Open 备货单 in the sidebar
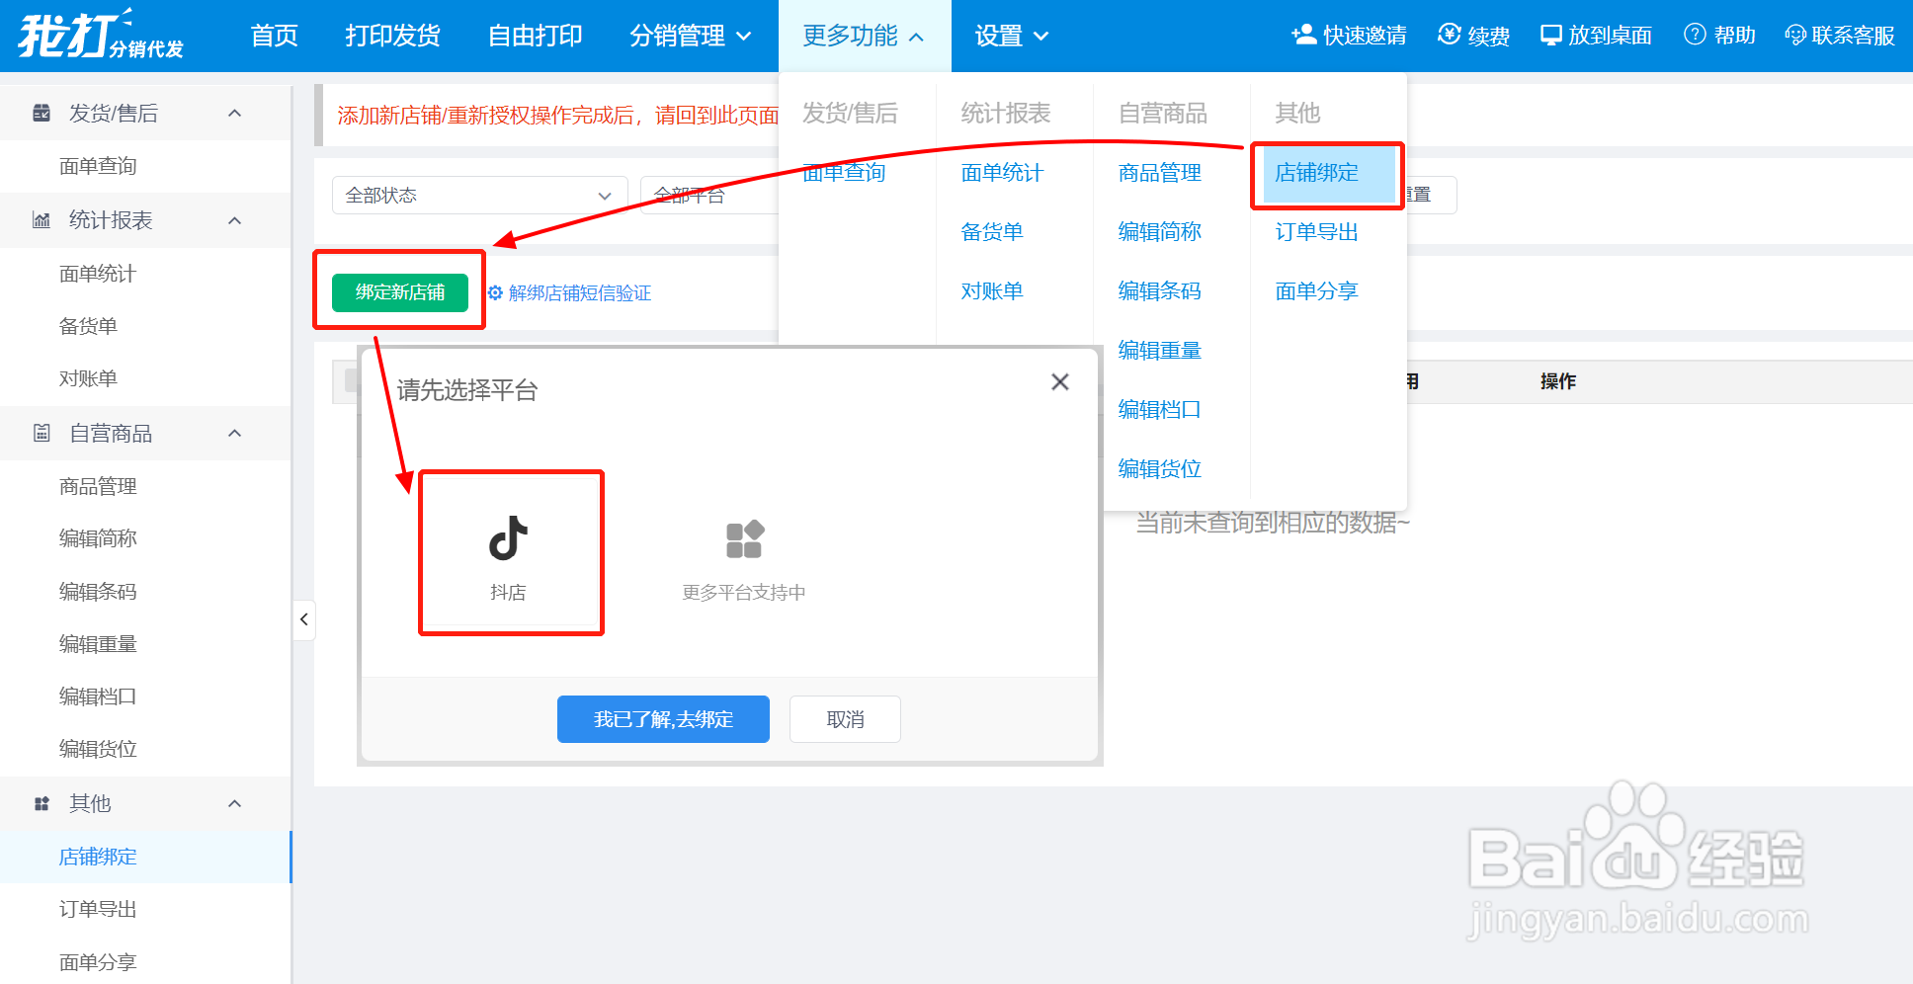 (x=88, y=326)
